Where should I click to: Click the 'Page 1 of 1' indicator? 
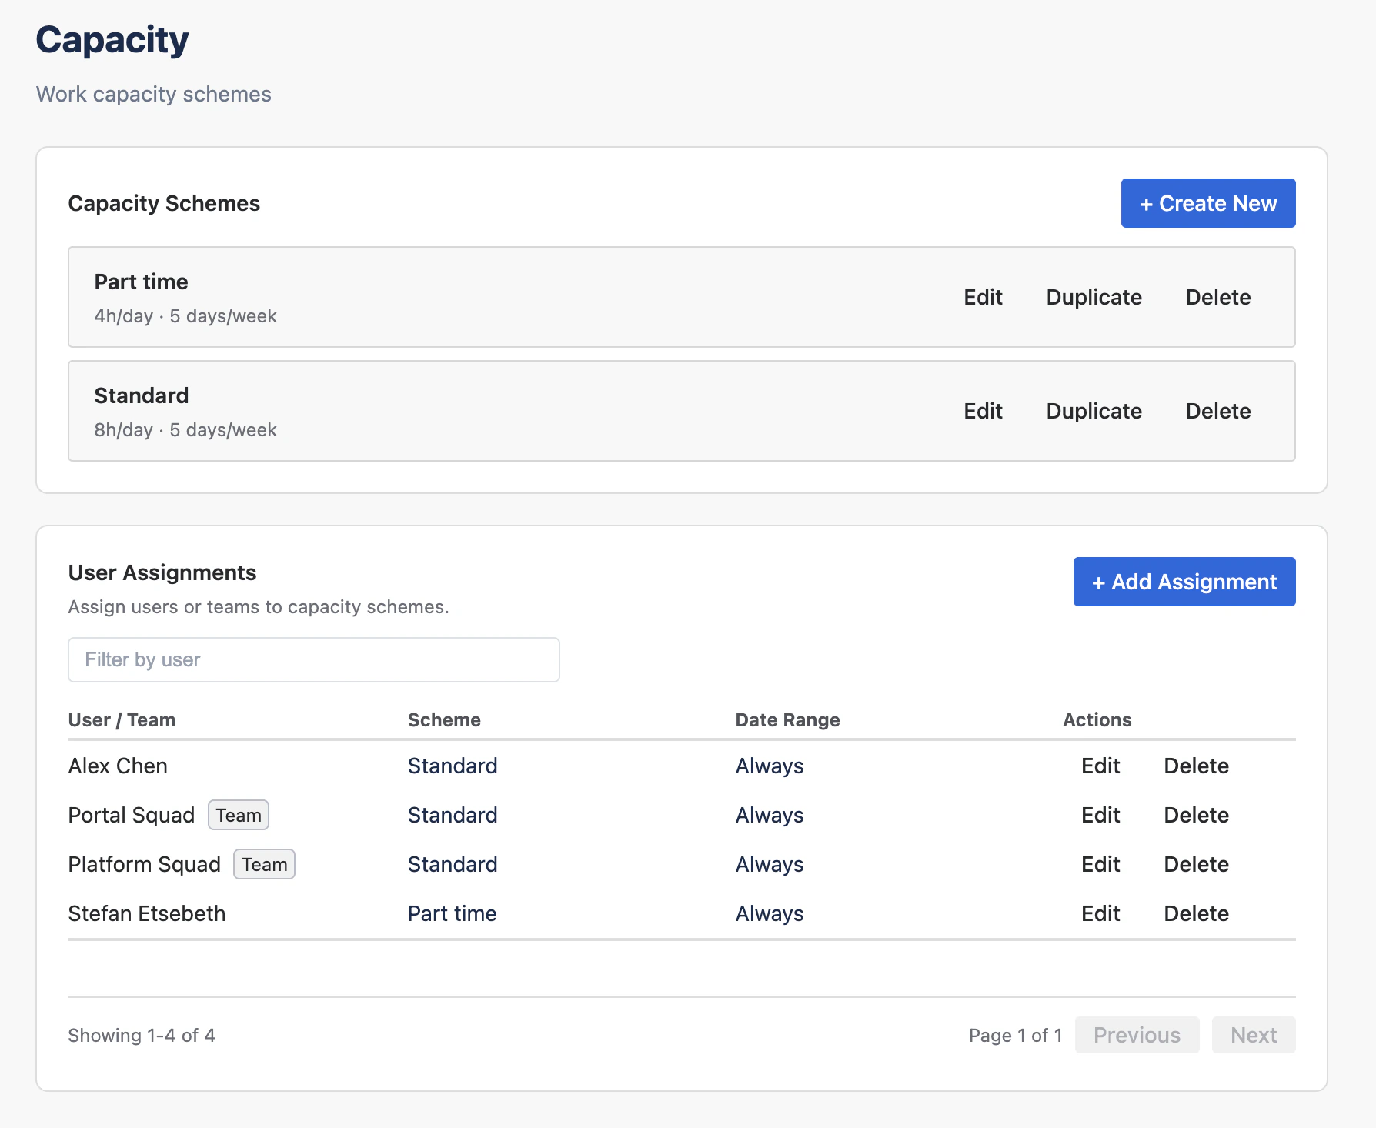pyautogui.click(x=1015, y=1035)
